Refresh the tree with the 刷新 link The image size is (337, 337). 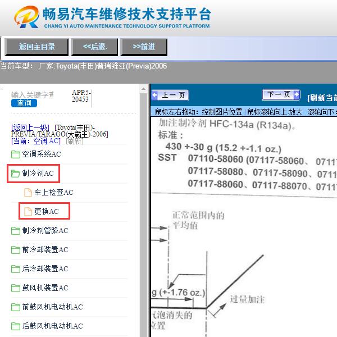tap(75, 141)
